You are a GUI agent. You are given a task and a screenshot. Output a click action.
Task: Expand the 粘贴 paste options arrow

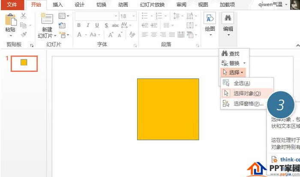point(11,36)
